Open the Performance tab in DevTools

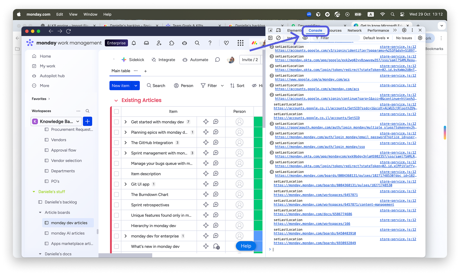(378, 30)
